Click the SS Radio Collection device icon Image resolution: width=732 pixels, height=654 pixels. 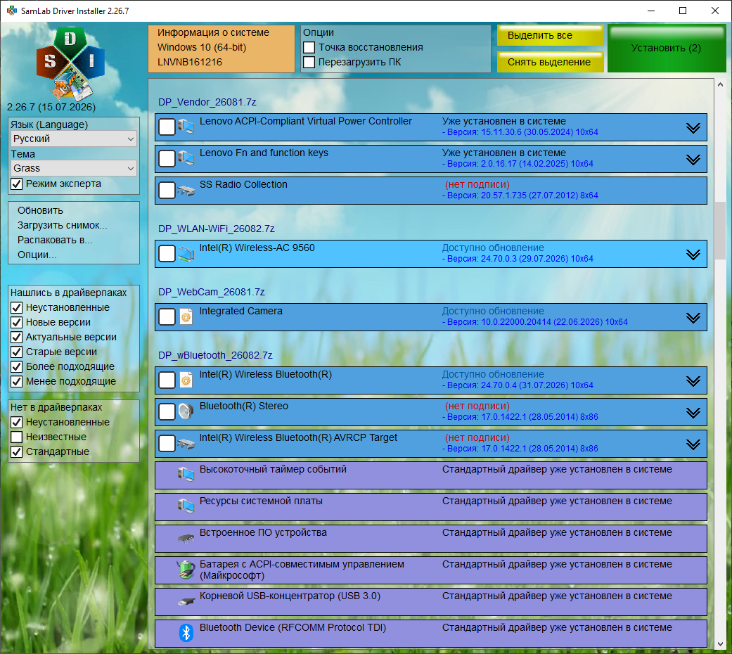(186, 190)
